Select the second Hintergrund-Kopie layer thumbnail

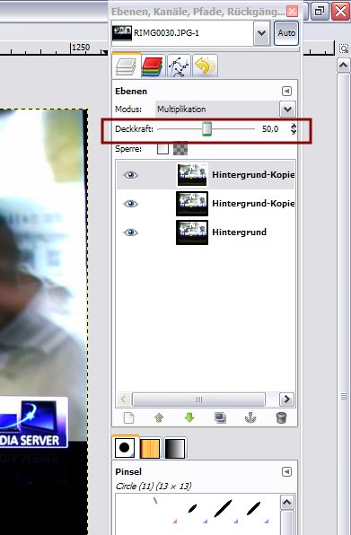(192, 204)
